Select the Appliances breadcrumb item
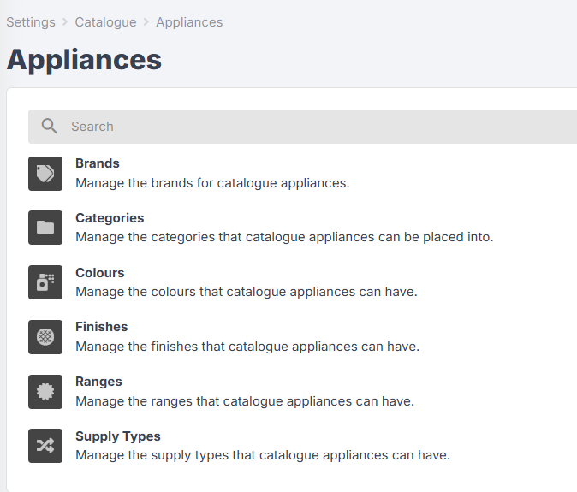Image resolution: width=577 pixels, height=492 pixels. [x=189, y=22]
